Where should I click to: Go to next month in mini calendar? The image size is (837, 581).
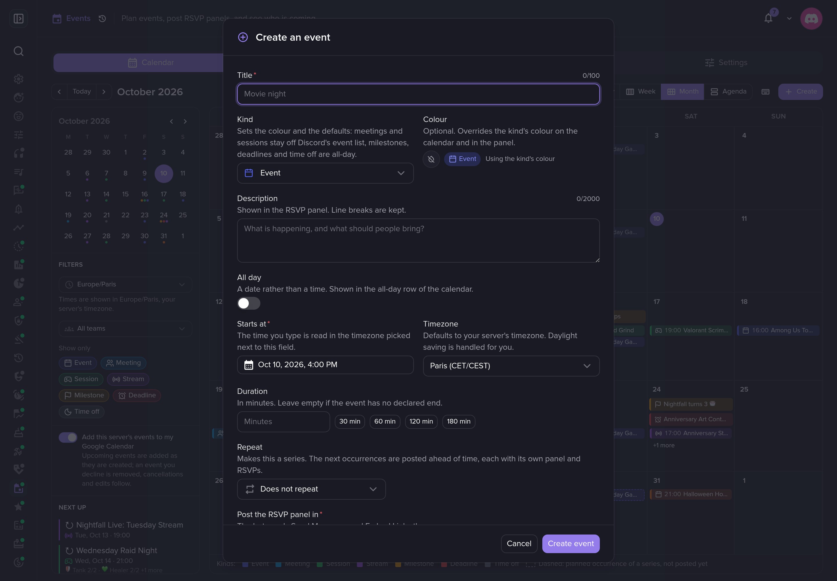coord(185,122)
